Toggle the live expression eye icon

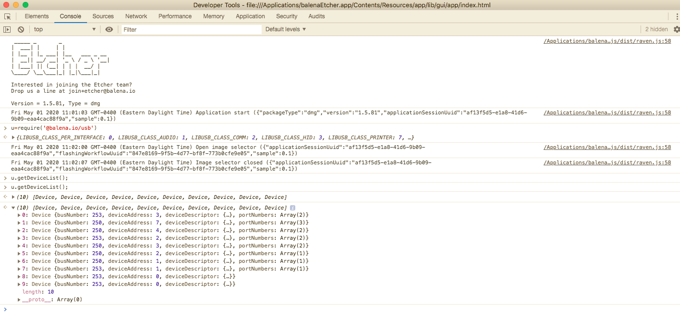pyautogui.click(x=109, y=29)
